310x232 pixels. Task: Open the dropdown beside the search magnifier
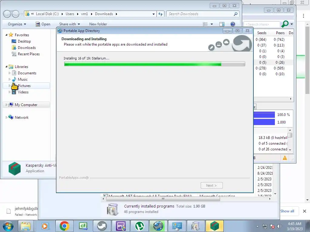[292, 24]
